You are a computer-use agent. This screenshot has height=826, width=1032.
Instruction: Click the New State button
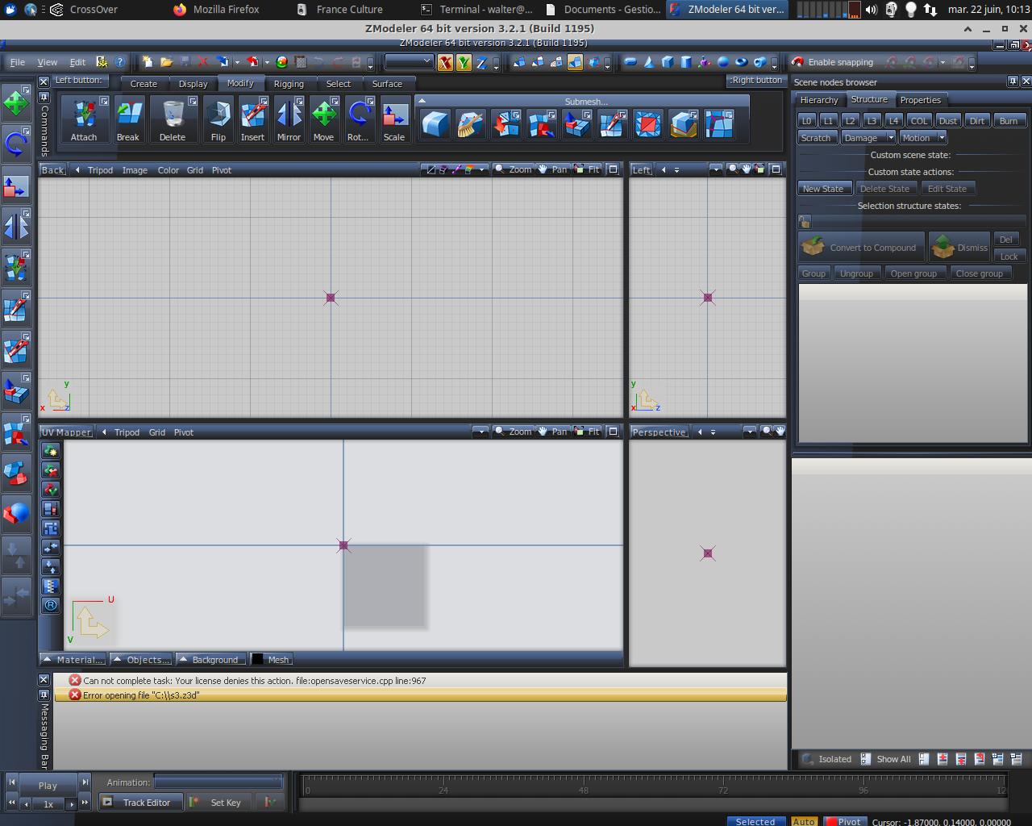coord(823,189)
